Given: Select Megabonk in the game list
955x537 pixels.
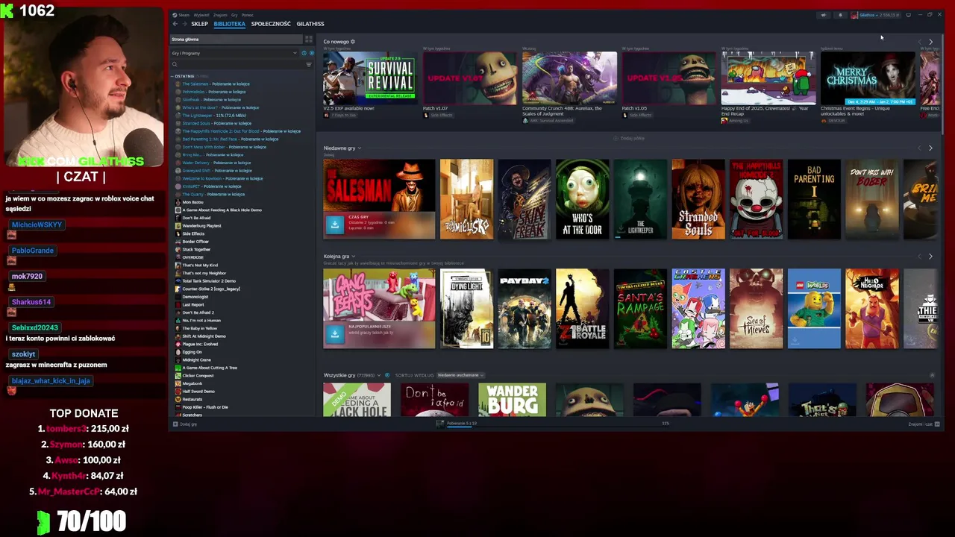Looking at the screenshot, I should pos(192,383).
